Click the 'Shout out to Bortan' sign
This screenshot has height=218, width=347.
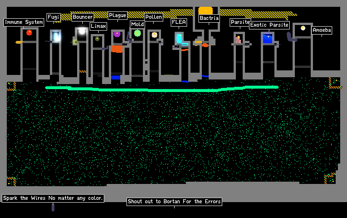pyautogui.click(x=175, y=202)
